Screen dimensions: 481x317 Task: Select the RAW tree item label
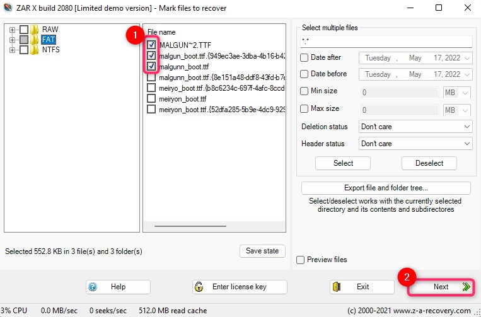tap(50, 30)
